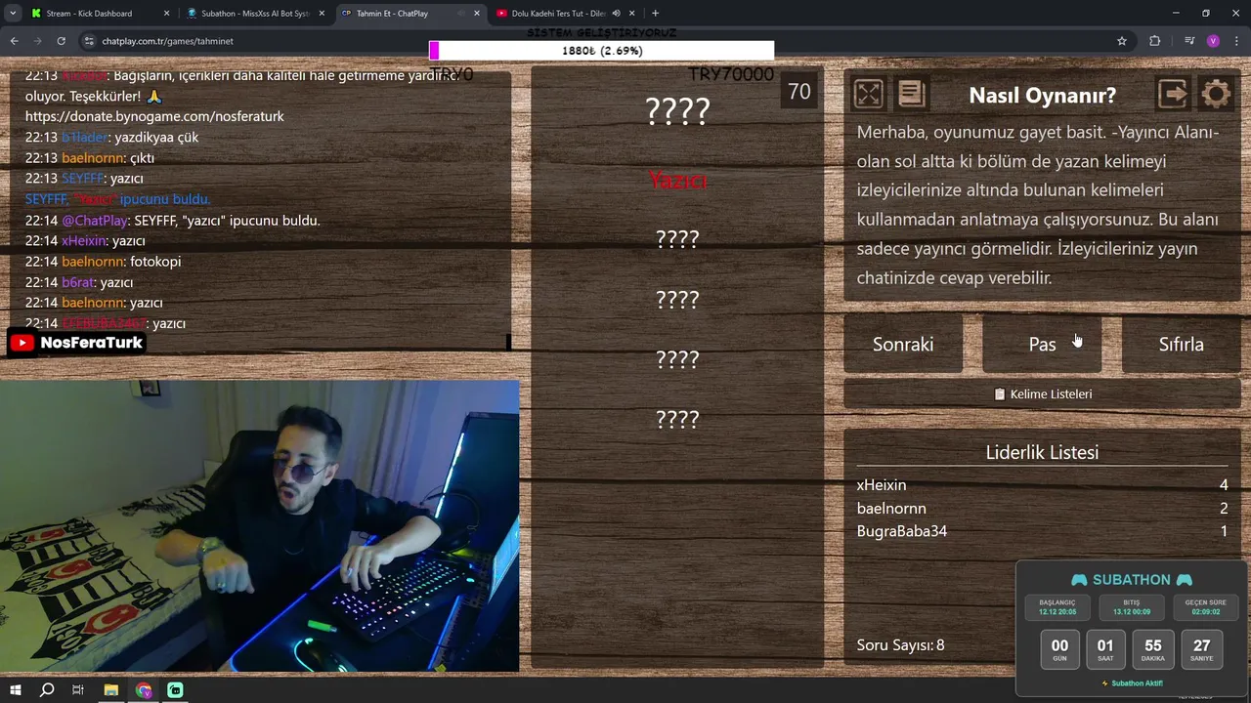The width and height of the screenshot is (1251, 703).
Task: Open browser media controls icon
Action: [1189, 41]
